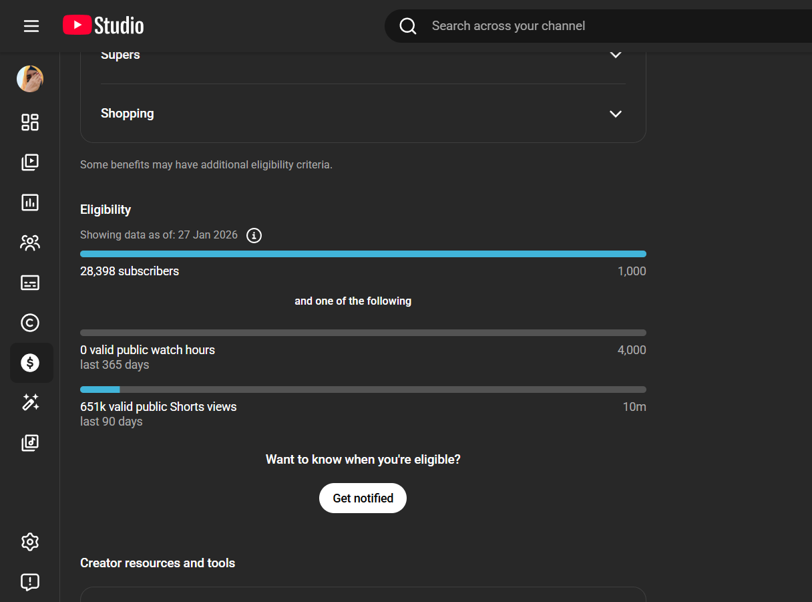
Task: Open the Content section icon
Action: 30,162
